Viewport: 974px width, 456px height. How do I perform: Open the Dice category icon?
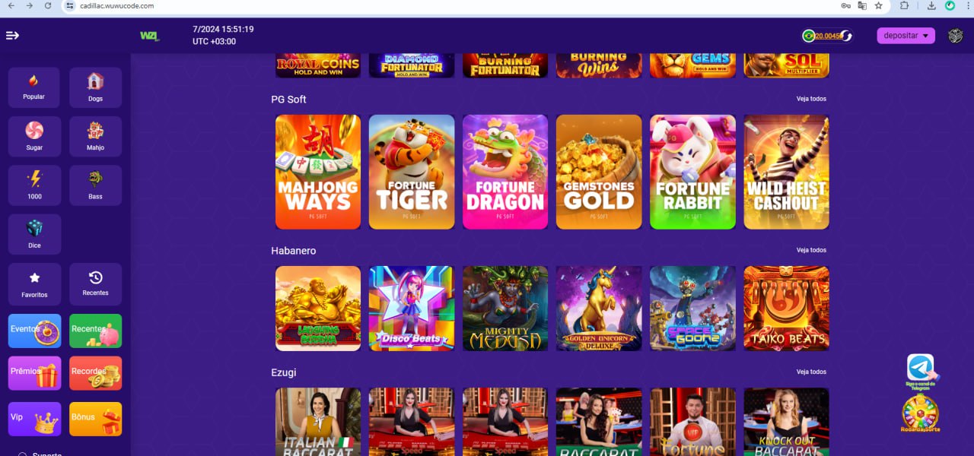pos(34,234)
